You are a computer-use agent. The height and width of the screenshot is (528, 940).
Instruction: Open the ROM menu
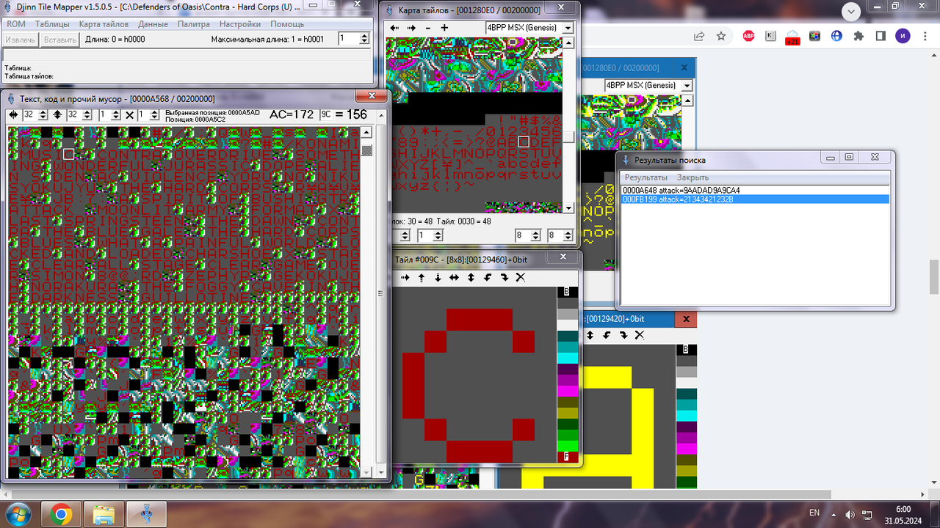(16, 24)
